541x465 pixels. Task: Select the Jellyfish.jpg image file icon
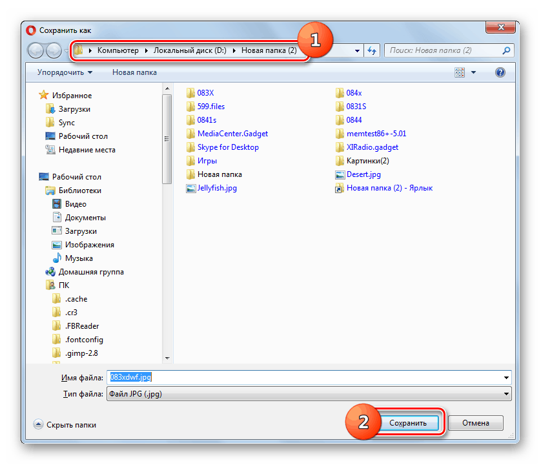tap(191, 188)
